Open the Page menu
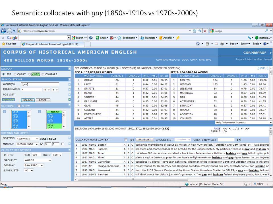 tap(234, 44)
